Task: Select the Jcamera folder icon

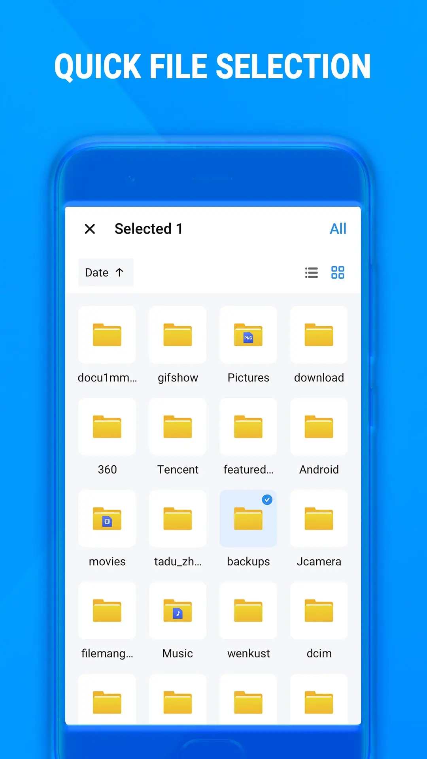Action: point(319,519)
